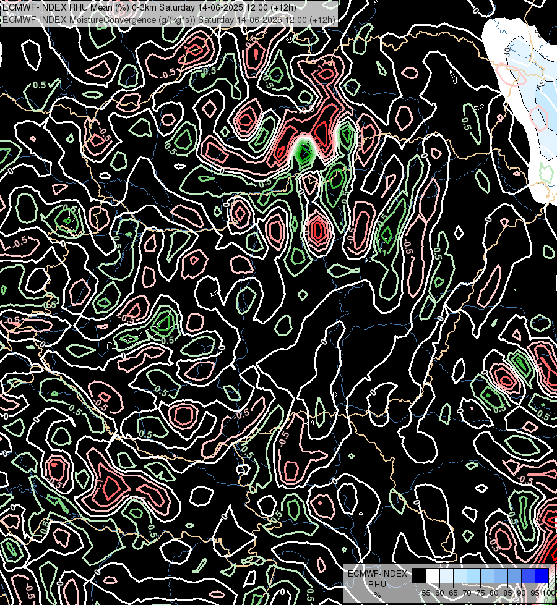Pick the 90-95 legend swatch
The height and width of the screenshot is (605, 557).
point(528,575)
